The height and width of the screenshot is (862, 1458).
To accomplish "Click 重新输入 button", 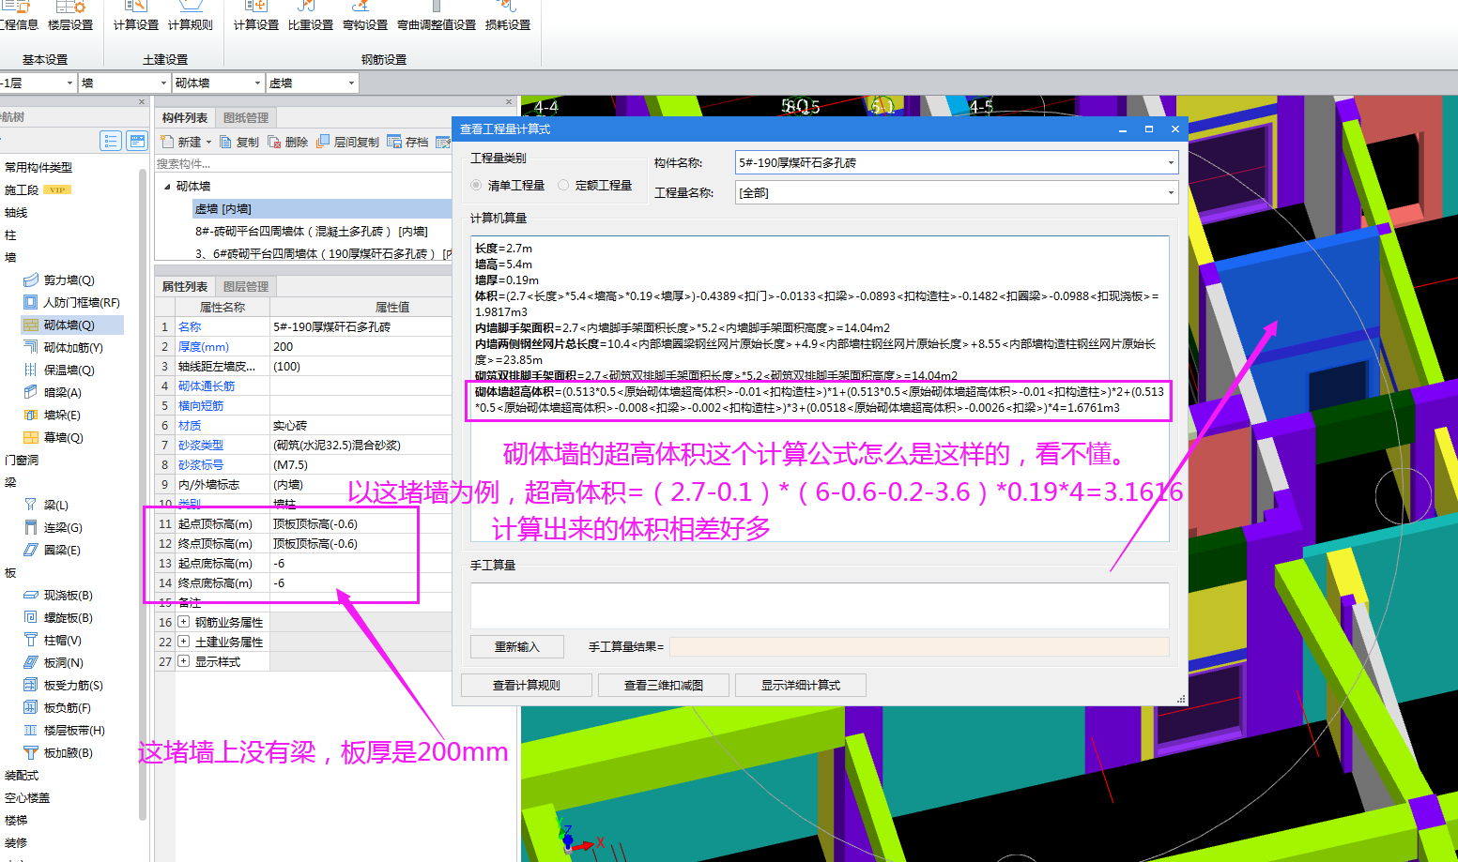I will 517,646.
